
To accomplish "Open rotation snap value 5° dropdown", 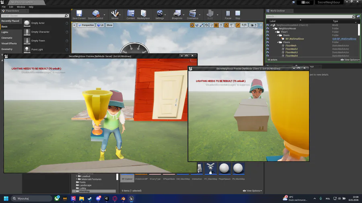I will click(x=232, y=25).
